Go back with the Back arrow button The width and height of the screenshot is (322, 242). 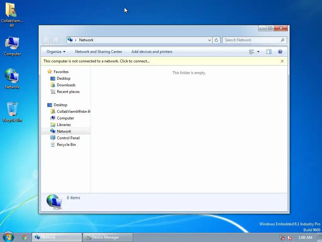click(x=46, y=40)
